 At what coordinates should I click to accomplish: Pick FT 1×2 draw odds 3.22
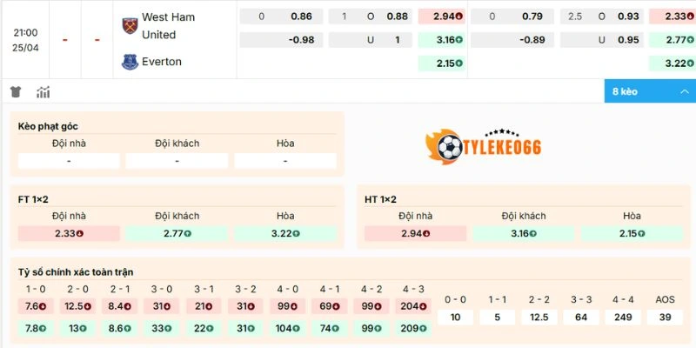[x=285, y=233]
